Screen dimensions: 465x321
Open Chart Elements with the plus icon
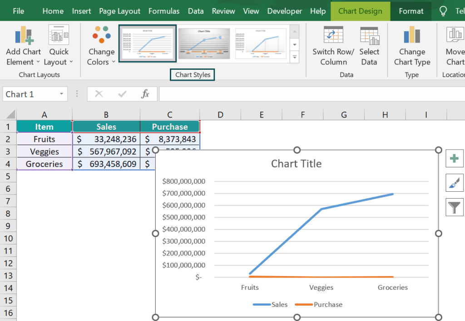[455, 159]
